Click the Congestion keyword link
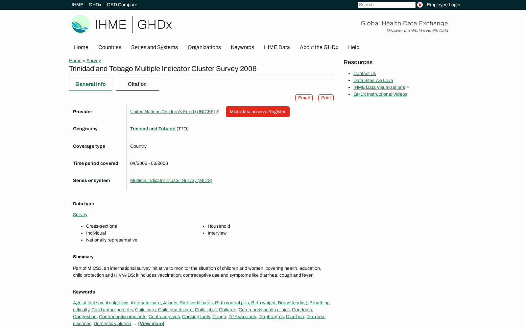 pos(85,316)
